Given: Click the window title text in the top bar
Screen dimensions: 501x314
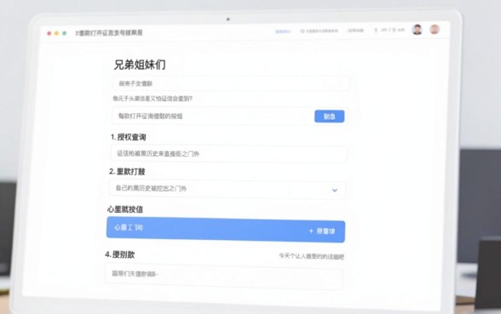Looking at the screenshot, I should coord(109,33).
